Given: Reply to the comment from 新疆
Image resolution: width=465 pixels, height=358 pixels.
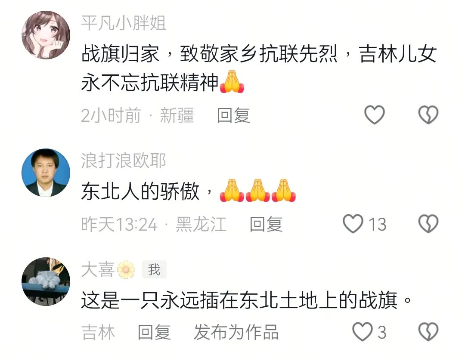Looking at the screenshot, I should (233, 115).
